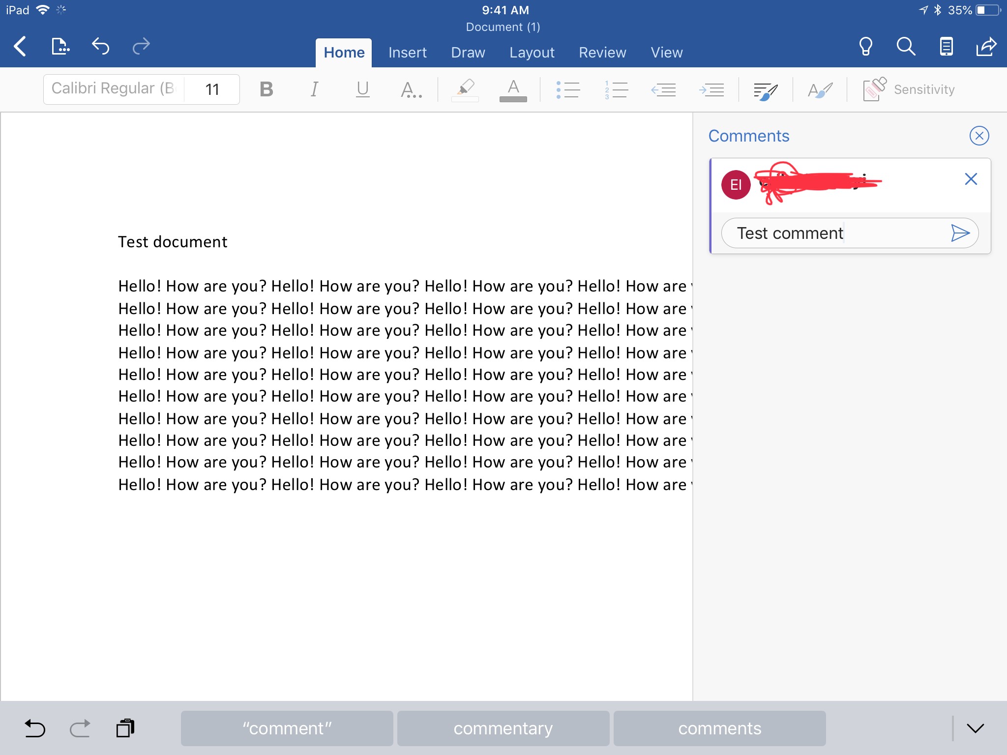Discard the comment with the X
This screenshot has height=755, width=1007.
pyautogui.click(x=971, y=179)
